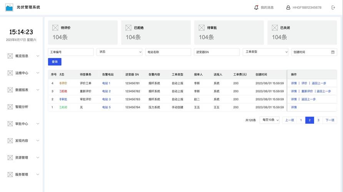Expand the 资源管理 menu chevron
The width and height of the screenshot is (343, 192).
[x=38, y=157]
